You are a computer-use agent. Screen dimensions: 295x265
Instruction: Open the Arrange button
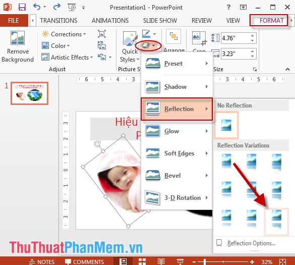click(x=173, y=40)
